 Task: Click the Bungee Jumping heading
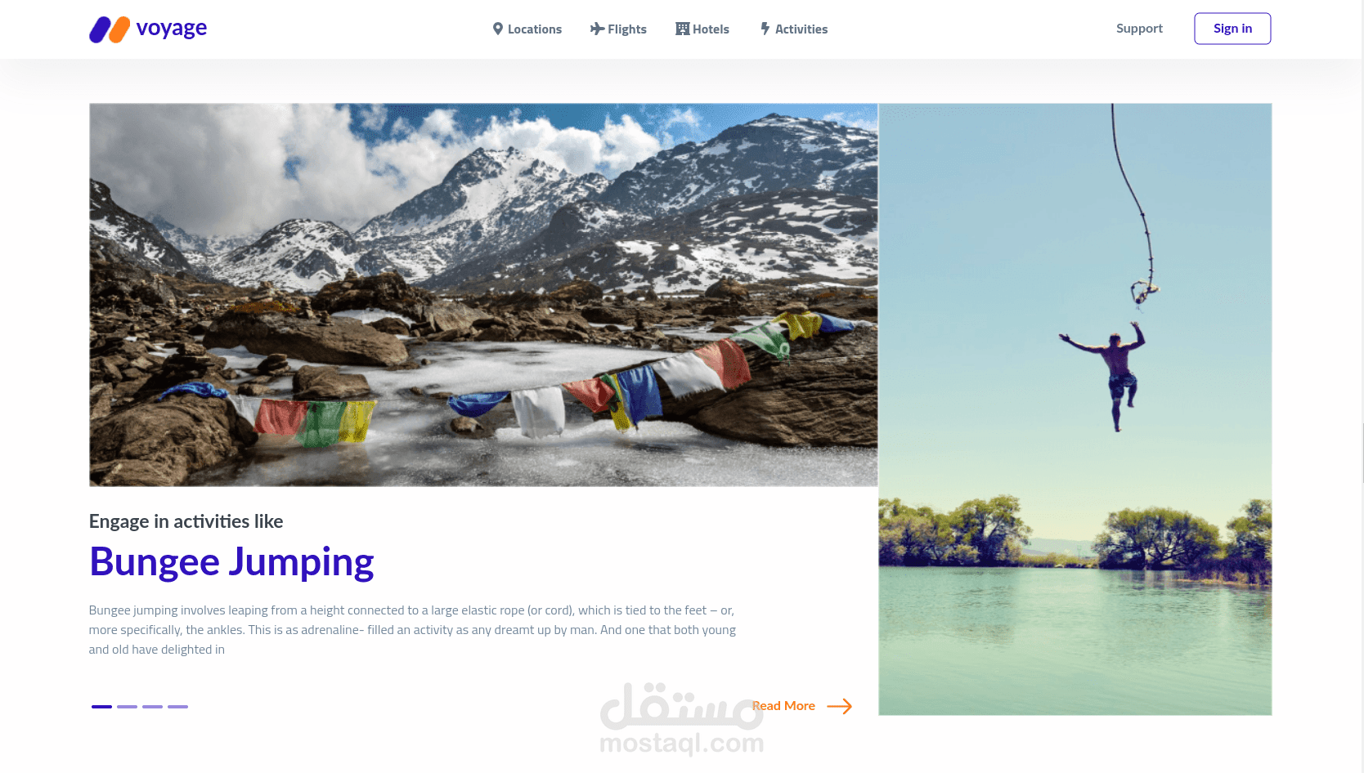click(231, 562)
